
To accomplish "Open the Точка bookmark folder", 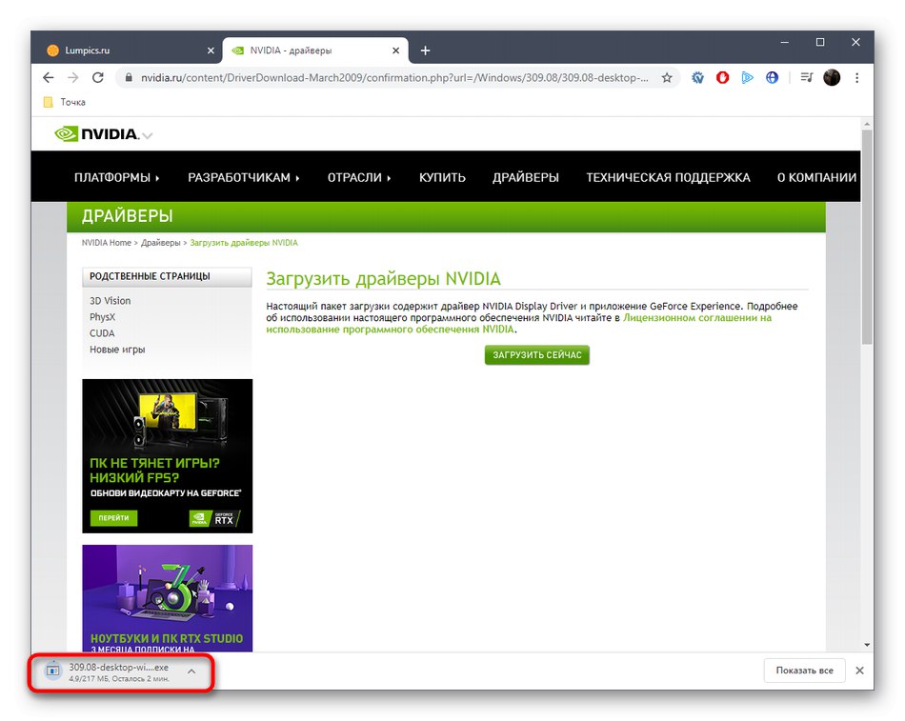I will [65, 102].
